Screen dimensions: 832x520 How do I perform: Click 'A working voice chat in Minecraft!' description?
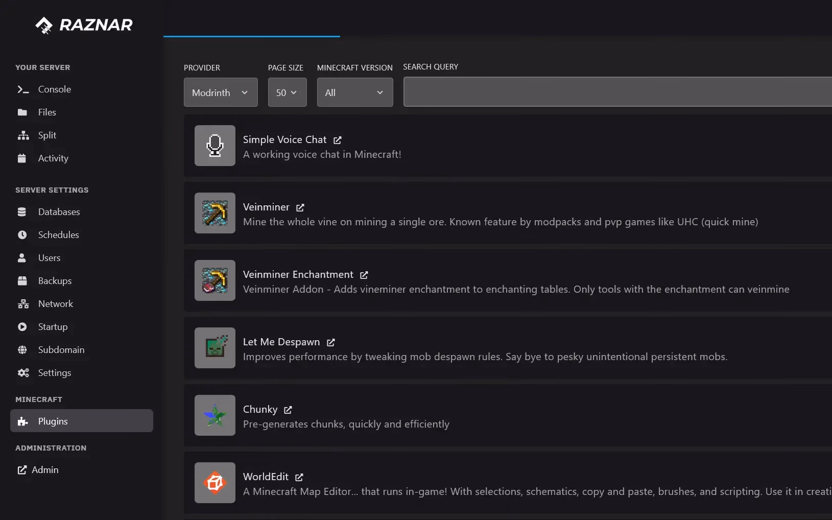point(322,155)
